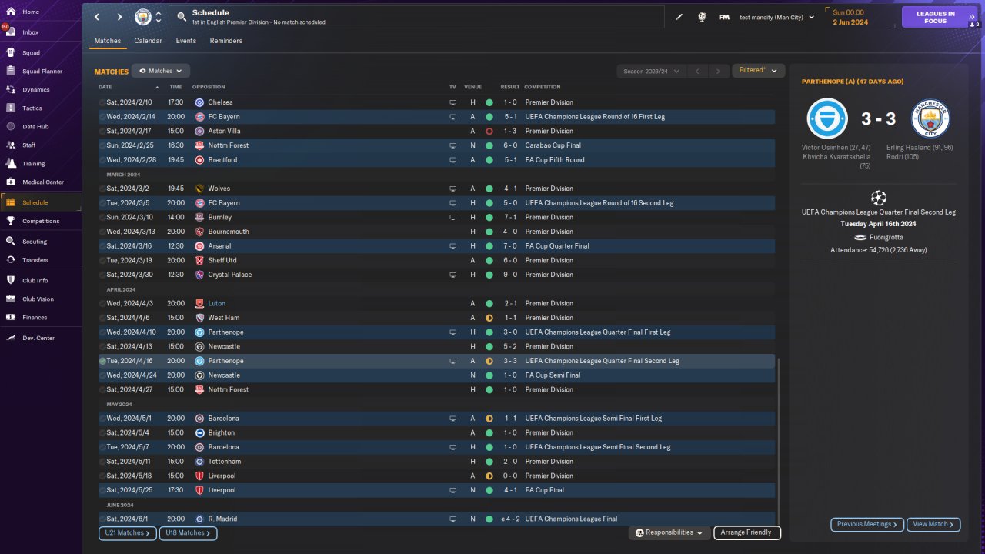Open the Finances sidebar icon
Screen dimensions: 985x554
(11, 318)
